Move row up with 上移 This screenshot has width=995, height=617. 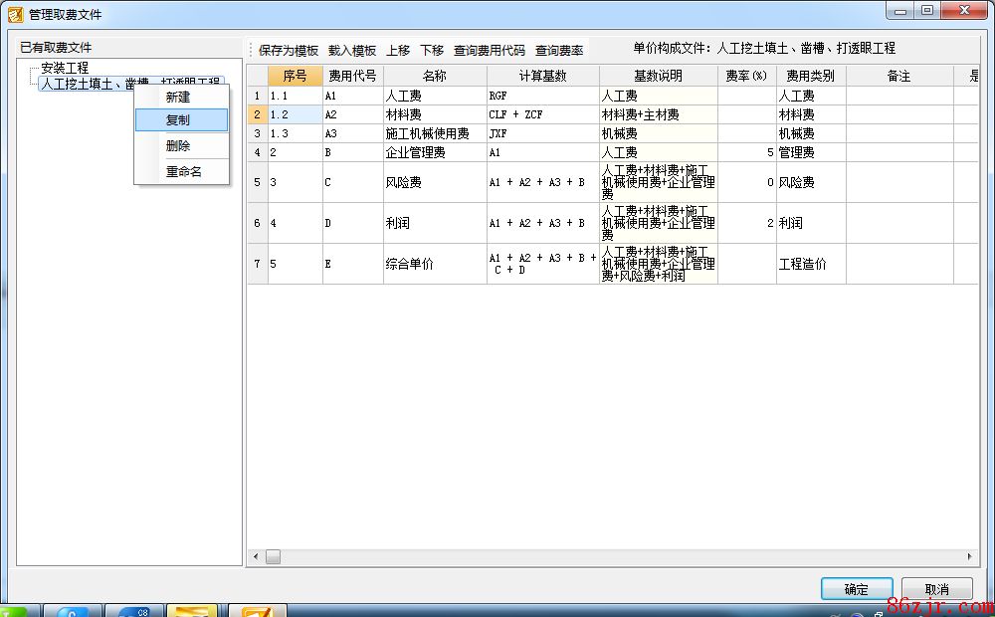pyautogui.click(x=398, y=50)
